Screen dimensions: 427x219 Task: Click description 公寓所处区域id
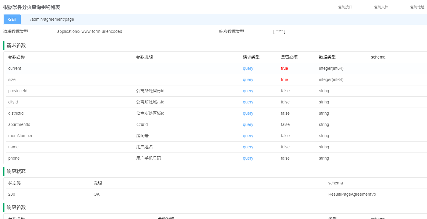[x=150, y=113]
